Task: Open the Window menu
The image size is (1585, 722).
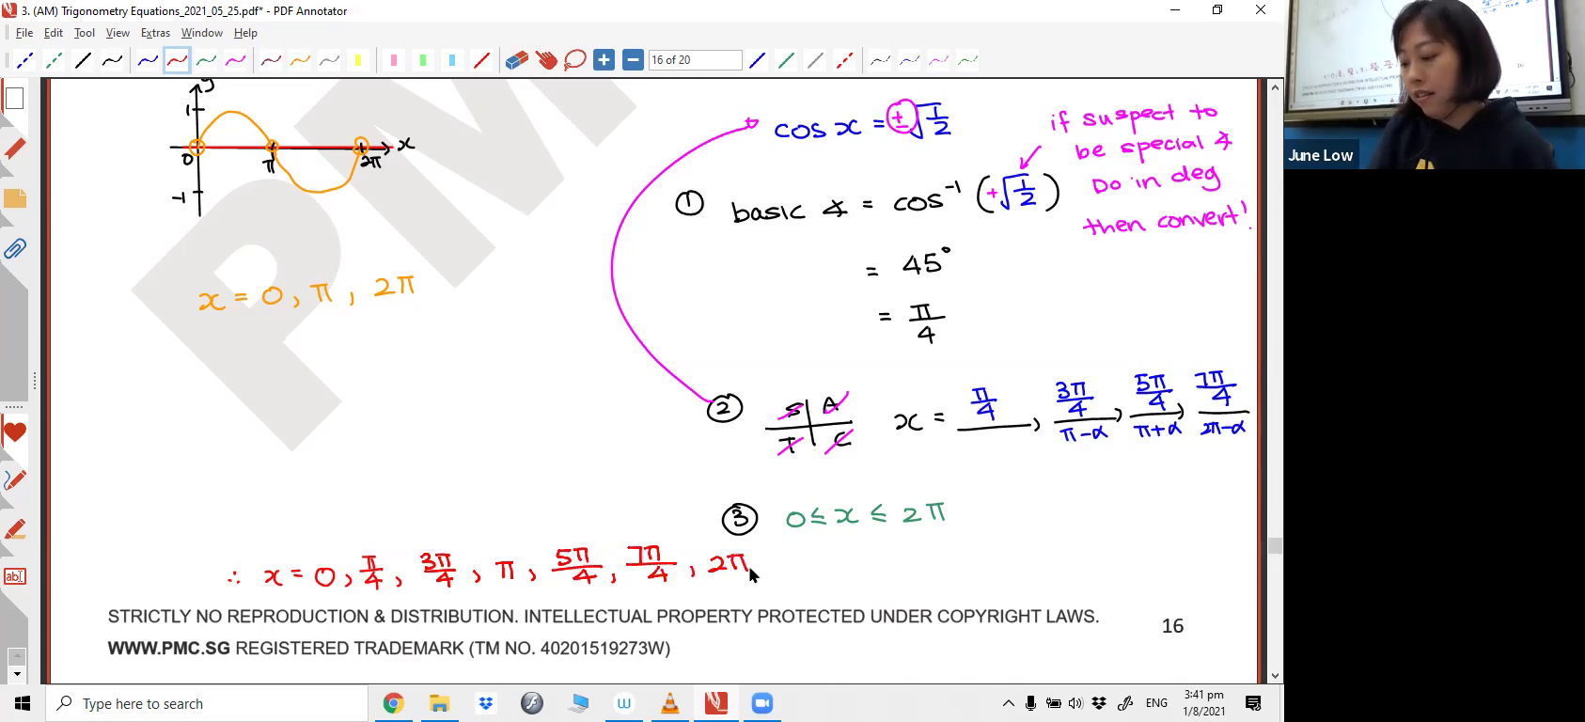Action: (202, 33)
